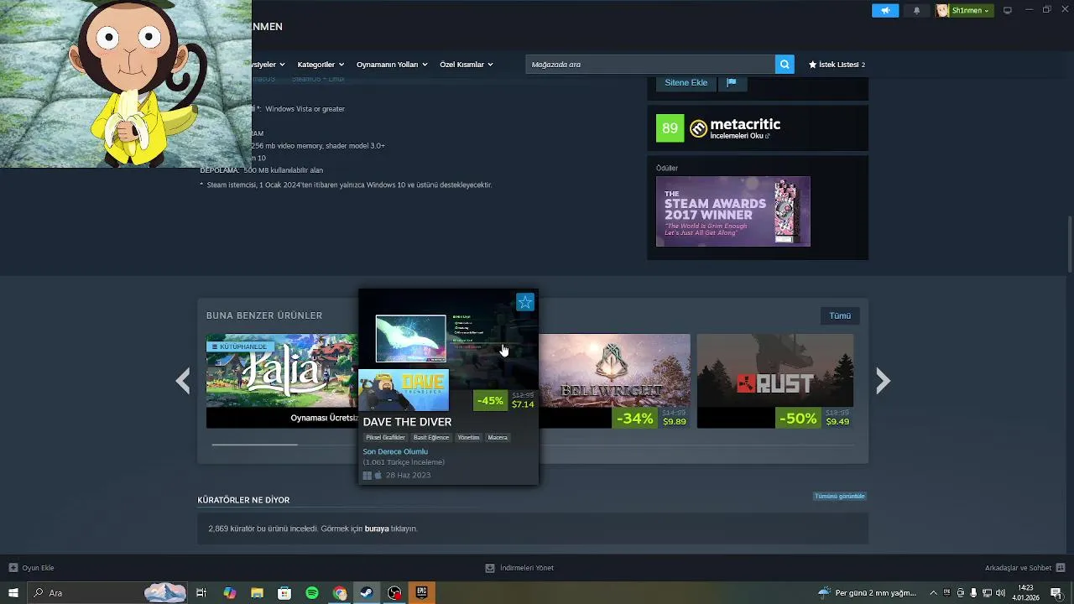Open File Explorer from the taskbar

coord(257,593)
